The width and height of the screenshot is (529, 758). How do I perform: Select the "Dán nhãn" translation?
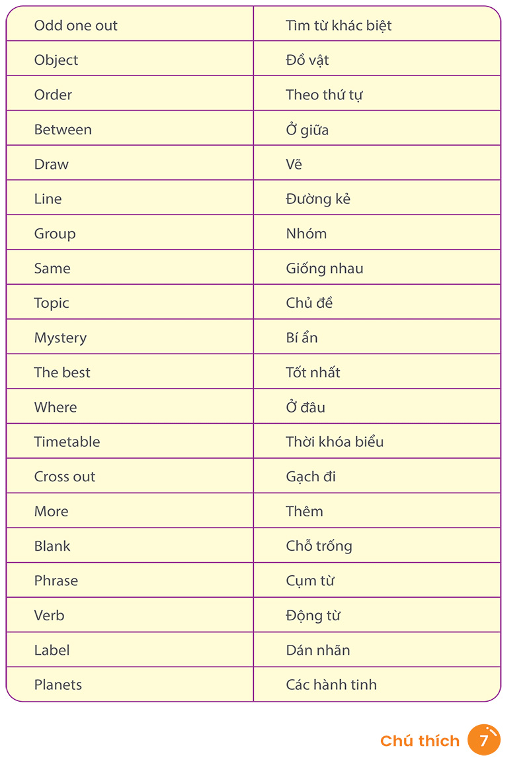318,650
